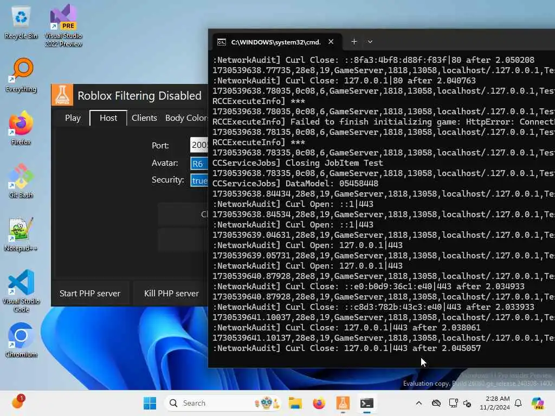Open the Avatar R6 dropdown
Screen dimensions: 555x416
click(199, 164)
